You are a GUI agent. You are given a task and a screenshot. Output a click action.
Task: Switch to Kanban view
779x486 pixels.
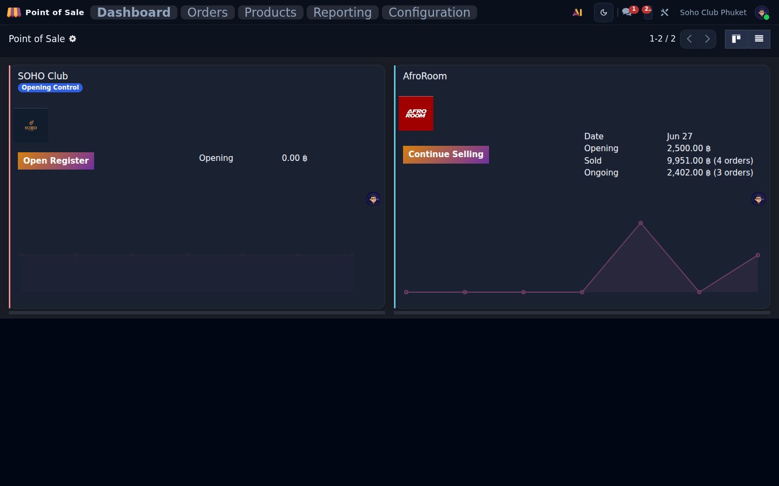736,39
